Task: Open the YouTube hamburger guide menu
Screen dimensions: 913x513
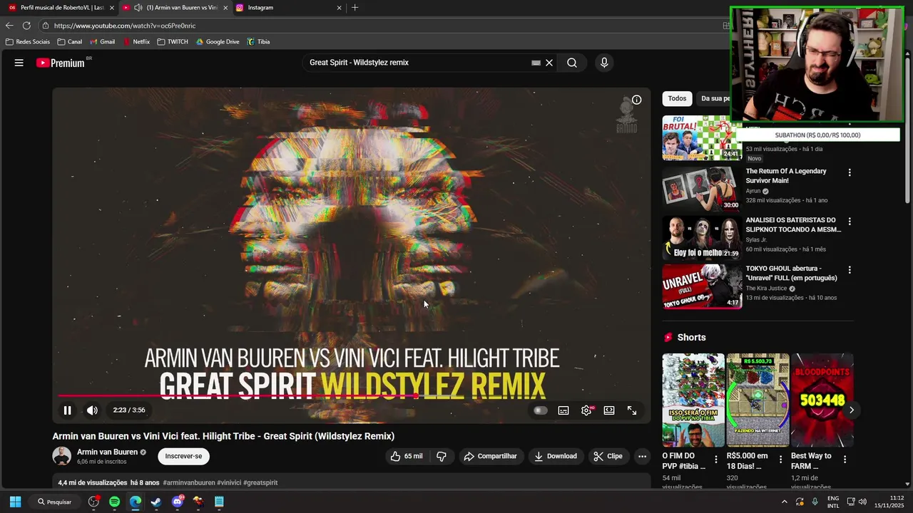Action: pos(19,63)
